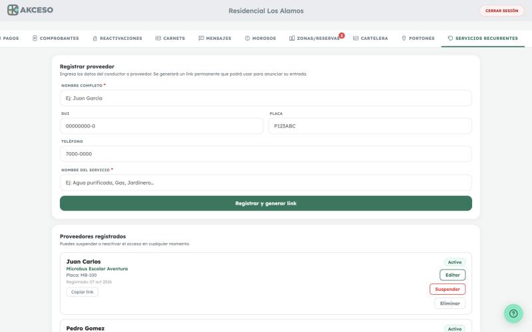Suspend Juan Carlos provider access
Screen dimensions: 532x332
tap(448, 290)
